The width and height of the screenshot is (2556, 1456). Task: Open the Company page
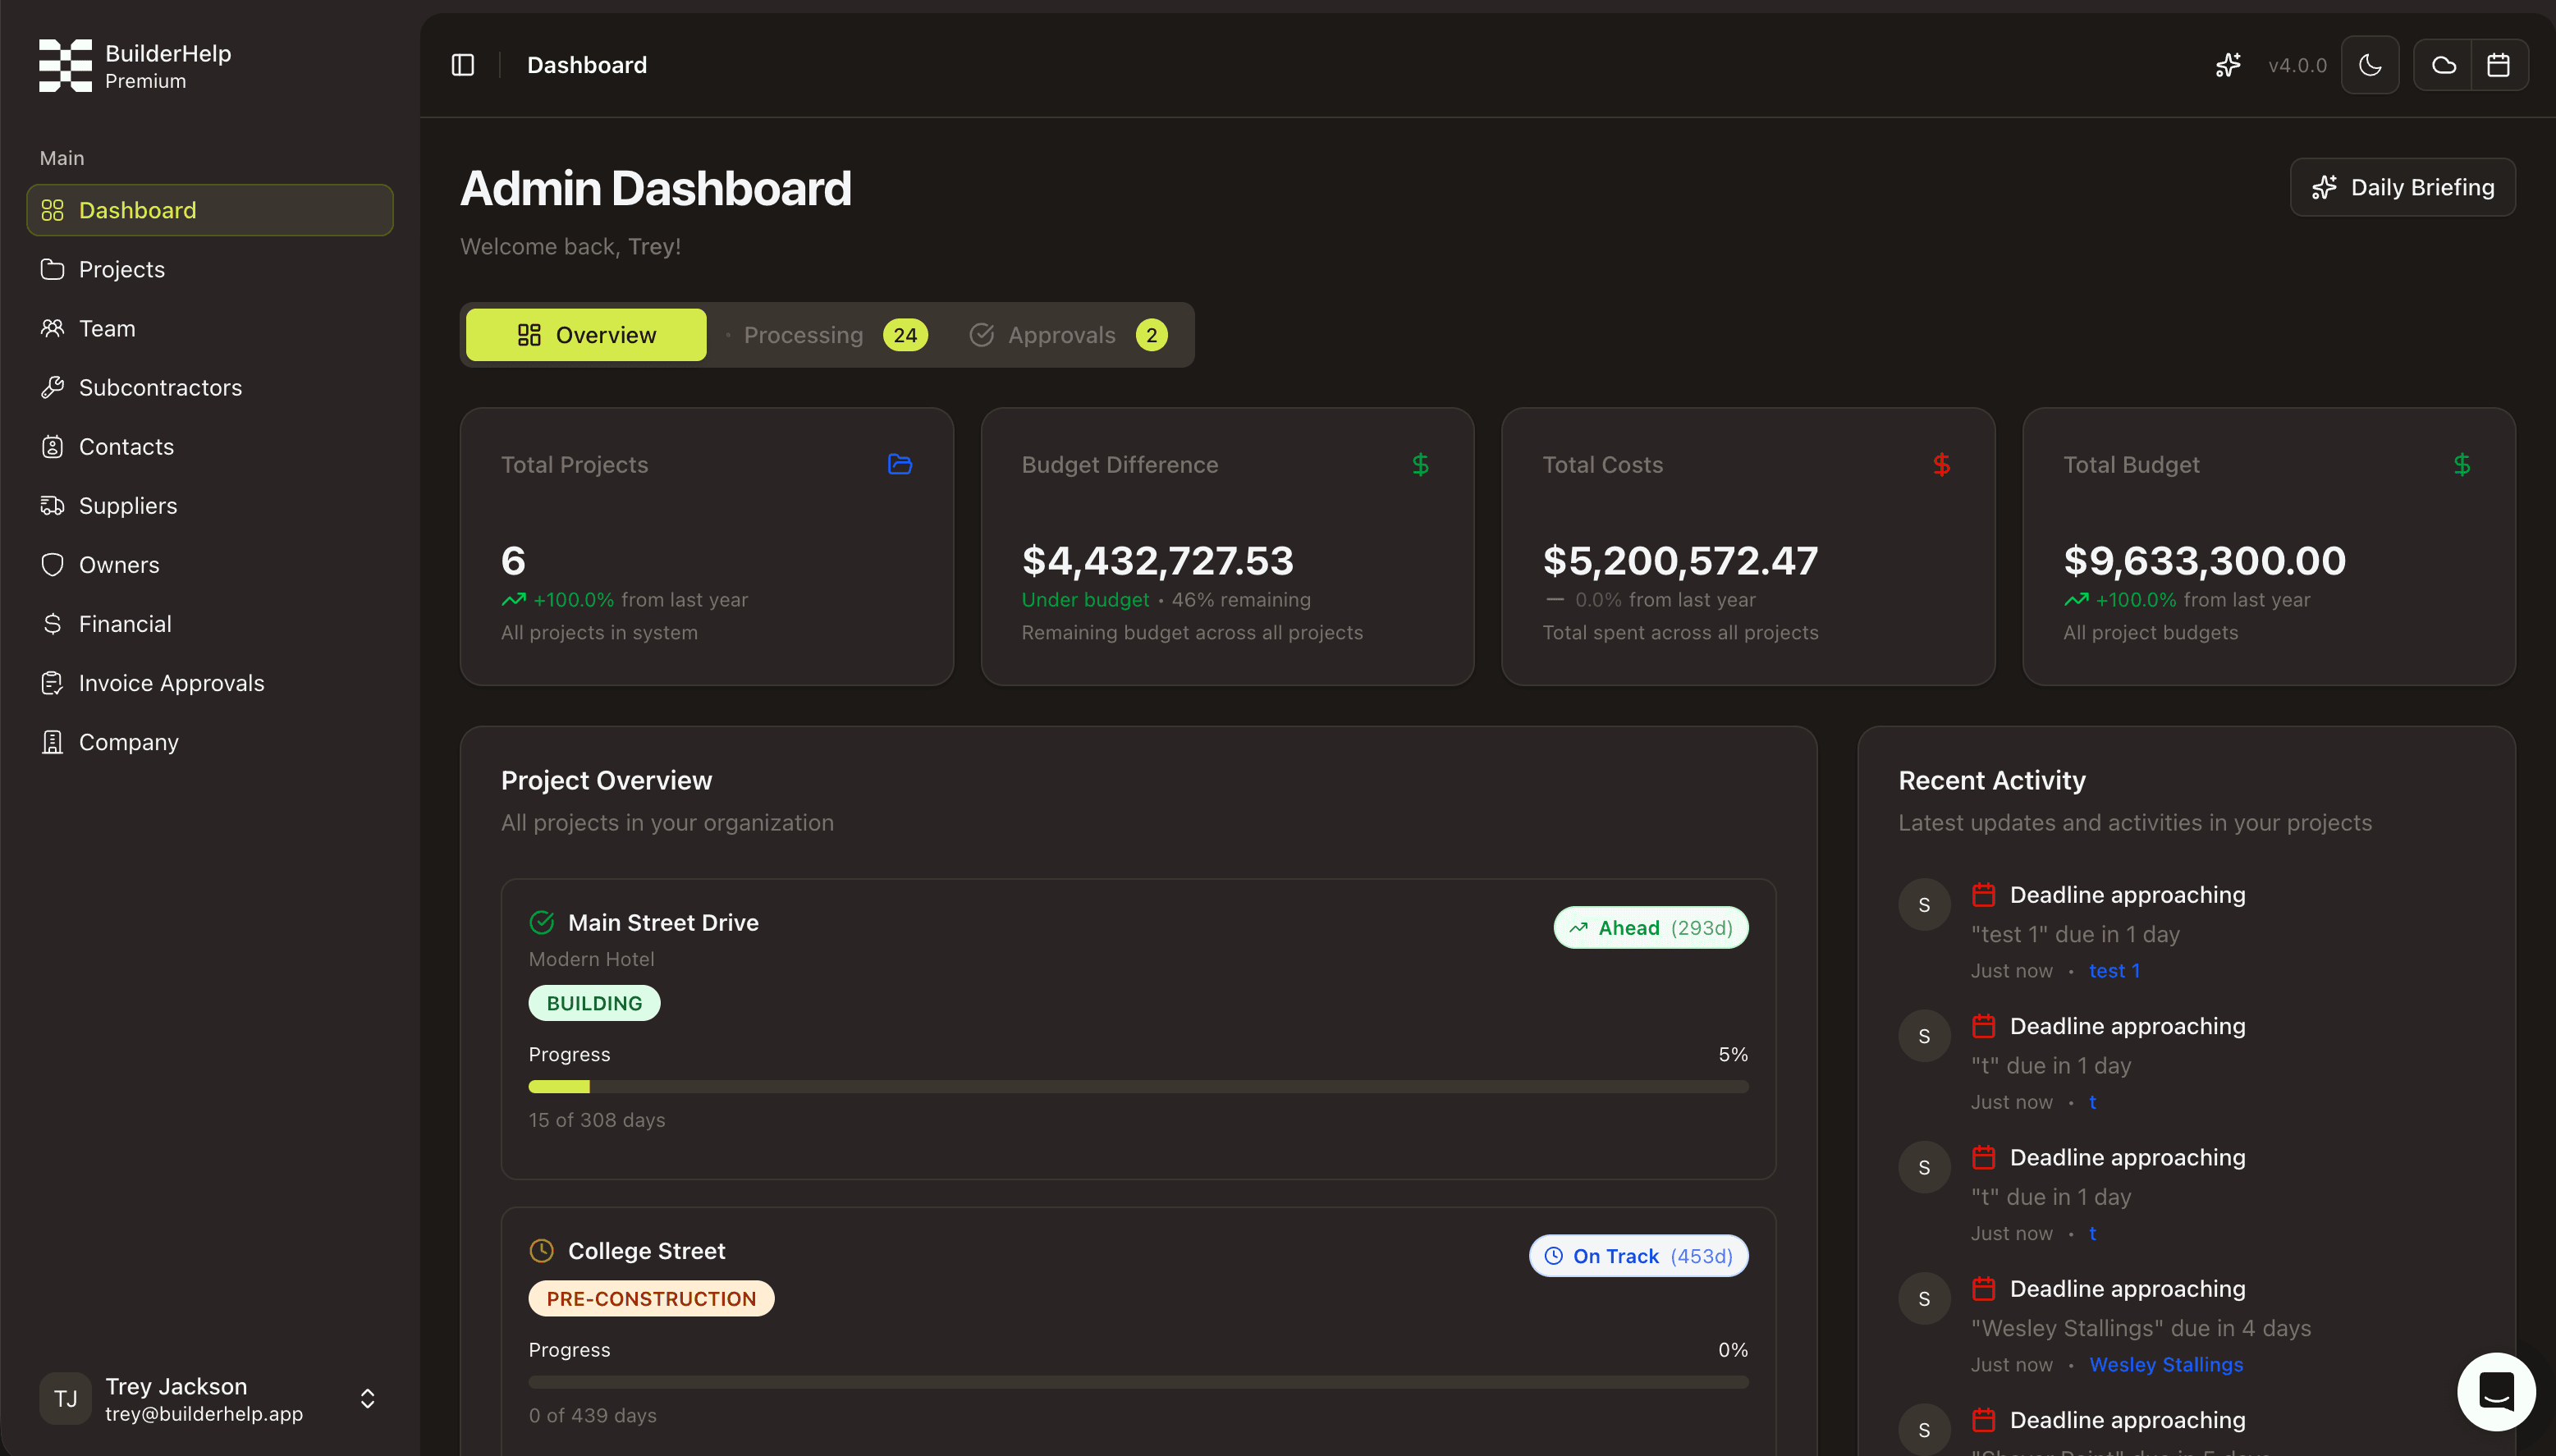tap(210, 741)
